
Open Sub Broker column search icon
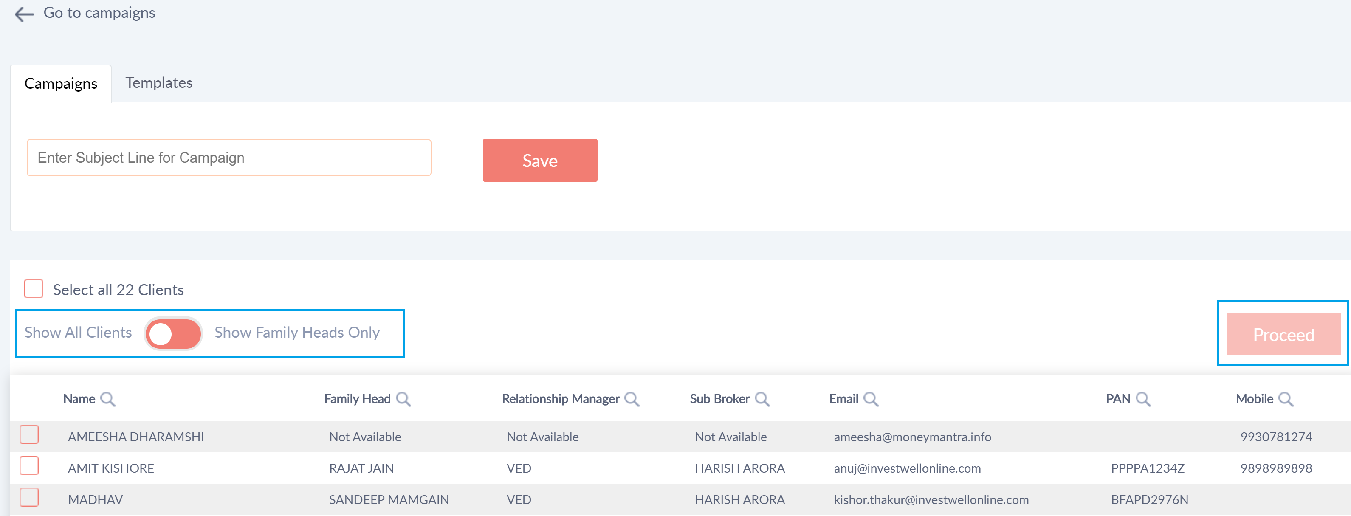coord(762,399)
